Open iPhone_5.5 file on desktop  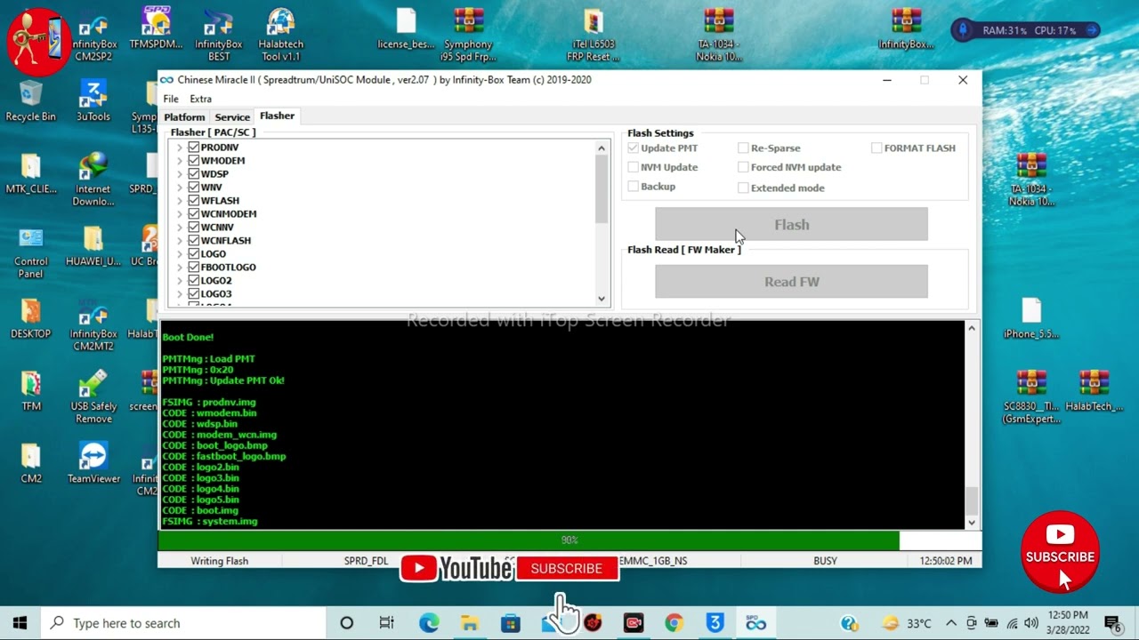[x=1031, y=319]
